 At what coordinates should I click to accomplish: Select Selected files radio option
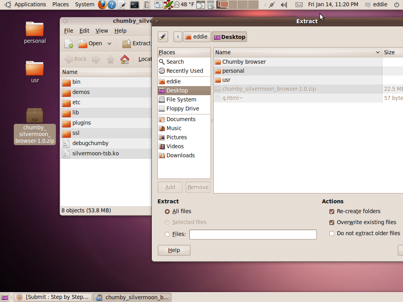click(167, 223)
